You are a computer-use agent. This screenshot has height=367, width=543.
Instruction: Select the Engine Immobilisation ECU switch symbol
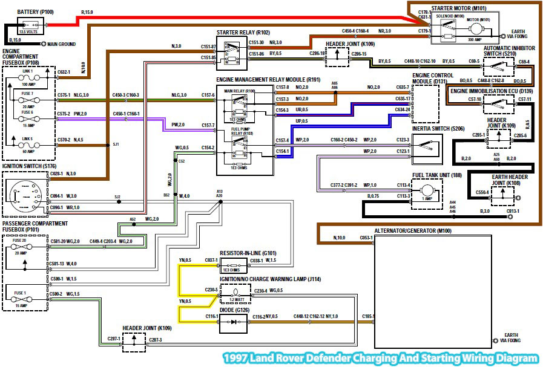point(499,103)
